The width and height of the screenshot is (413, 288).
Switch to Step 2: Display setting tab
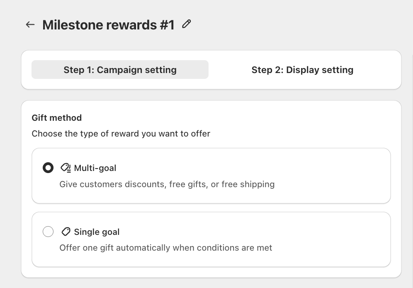coord(302,70)
